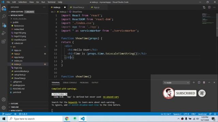
Task: Click the notification bell next to Subscribed
Action: point(202,93)
